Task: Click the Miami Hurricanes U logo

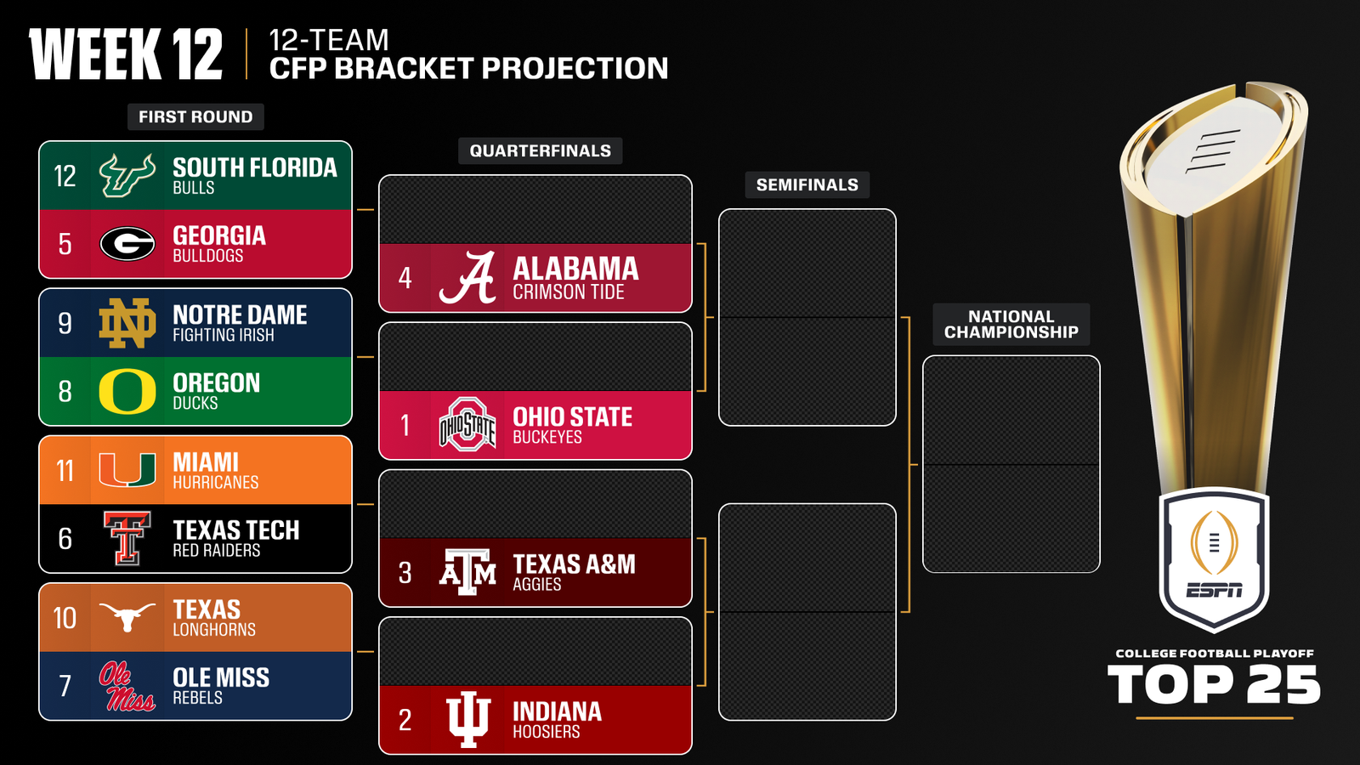Action: [x=127, y=470]
